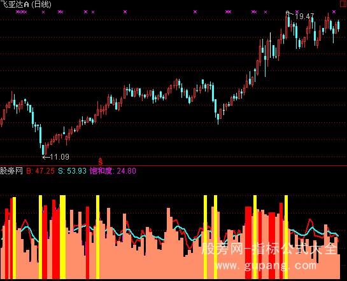Image resolution: width=347 pixels, height=281 pixels.
Task: Open the www.gupang.com watermark link
Action: [266, 266]
